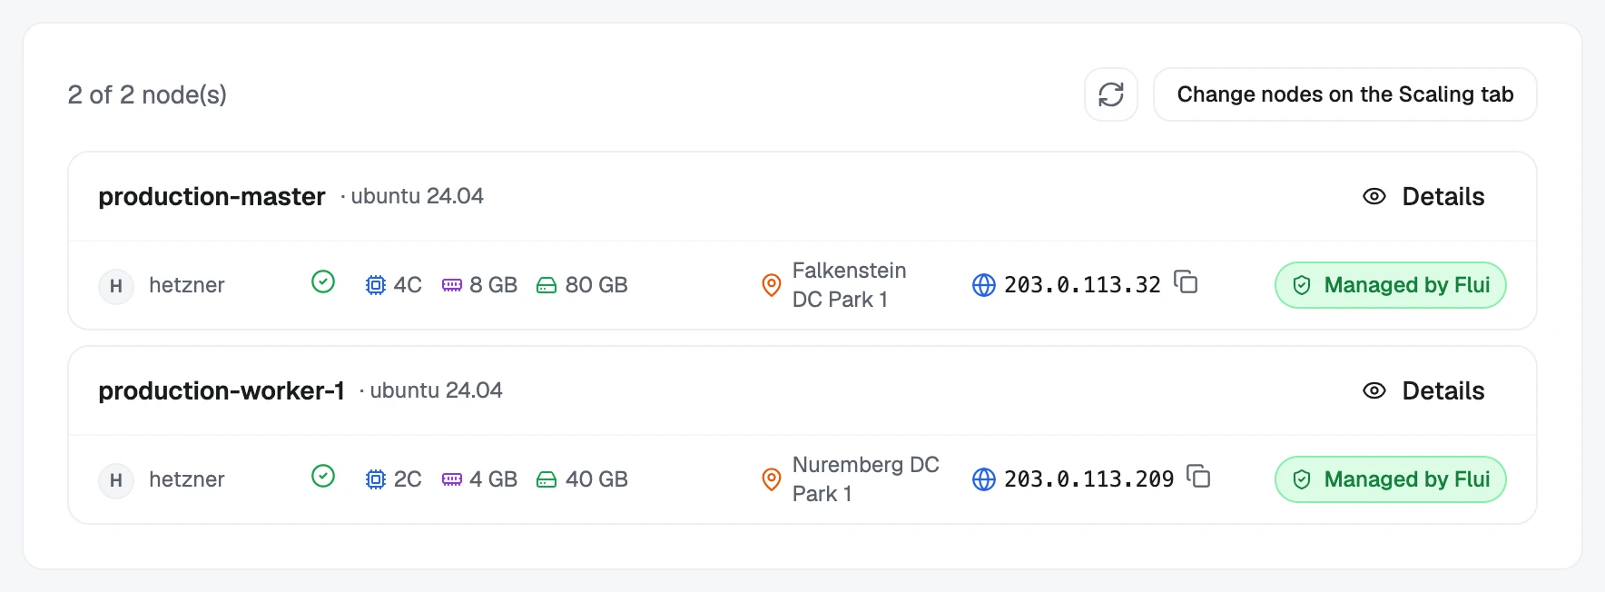Viewport: 1605px width, 592px height.
Task: Click the '4C' core count
Action: [408, 285]
